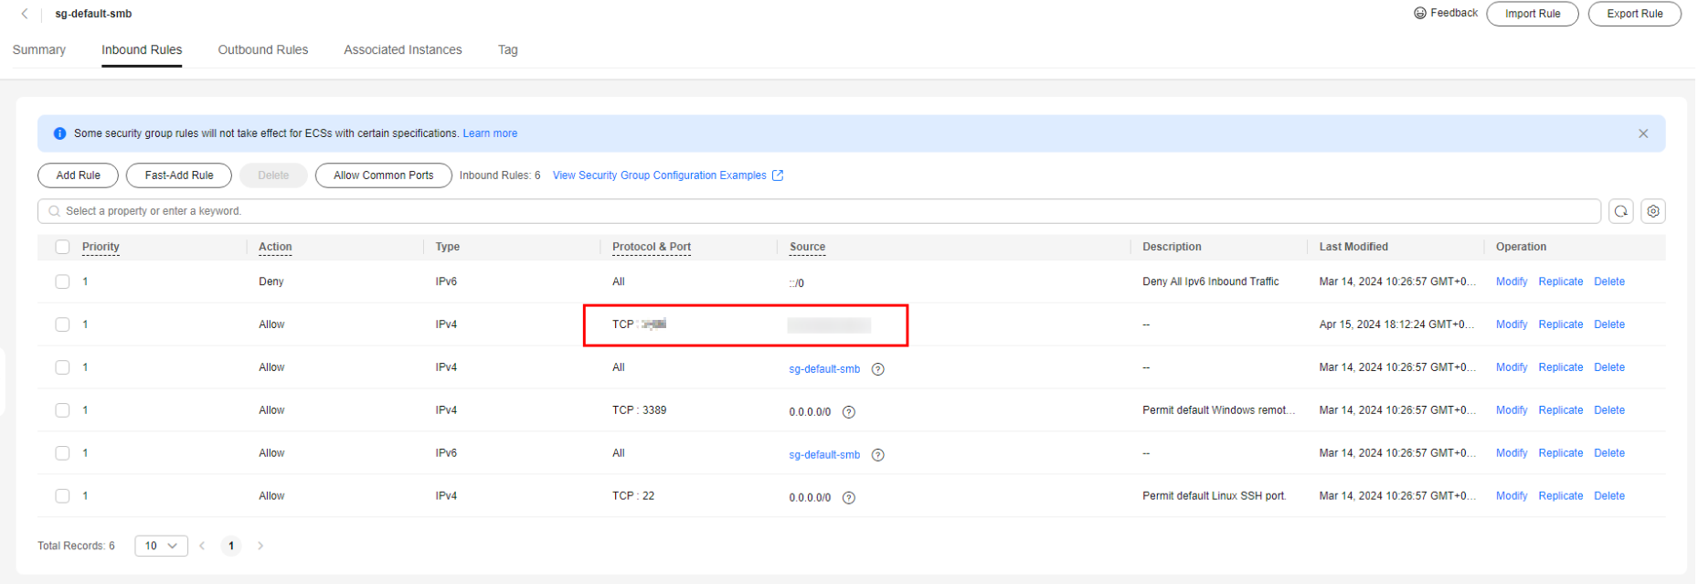Replicate the TCP 22 rule
The height and width of the screenshot is (584, 1698).
pyautogui.click(x=1561, y=496)
